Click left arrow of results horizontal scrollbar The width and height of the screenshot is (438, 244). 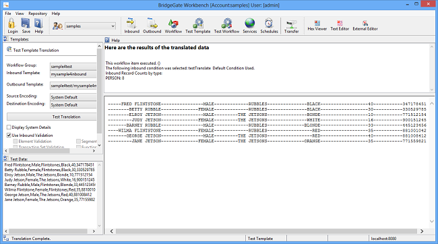pyautogui.click(x=111, y=231)
